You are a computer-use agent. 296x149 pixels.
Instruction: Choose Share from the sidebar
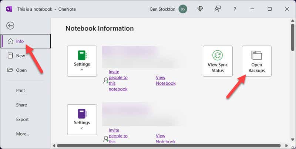[x=21, y=105]
